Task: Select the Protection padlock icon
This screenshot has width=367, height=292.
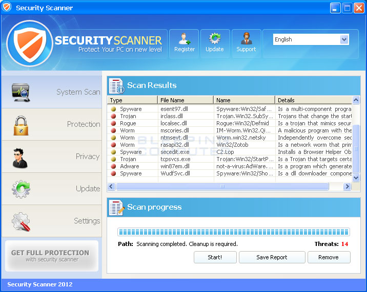Action: (x=21, y=126)
